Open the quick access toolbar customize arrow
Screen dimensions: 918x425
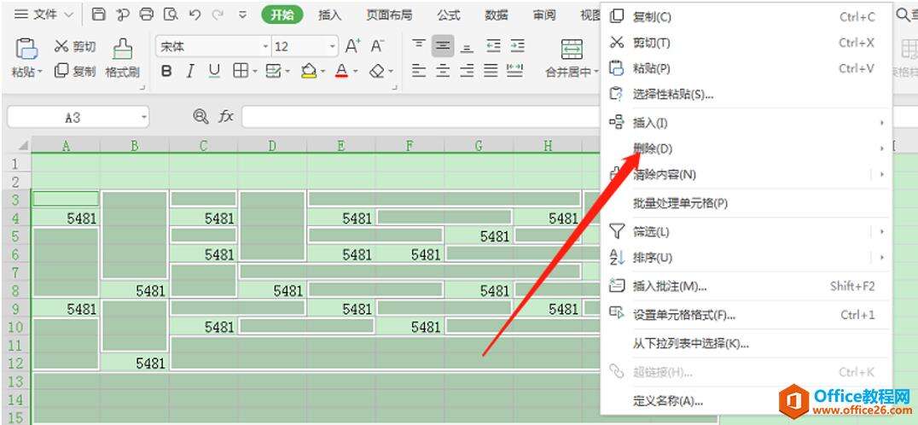point(242,15)
